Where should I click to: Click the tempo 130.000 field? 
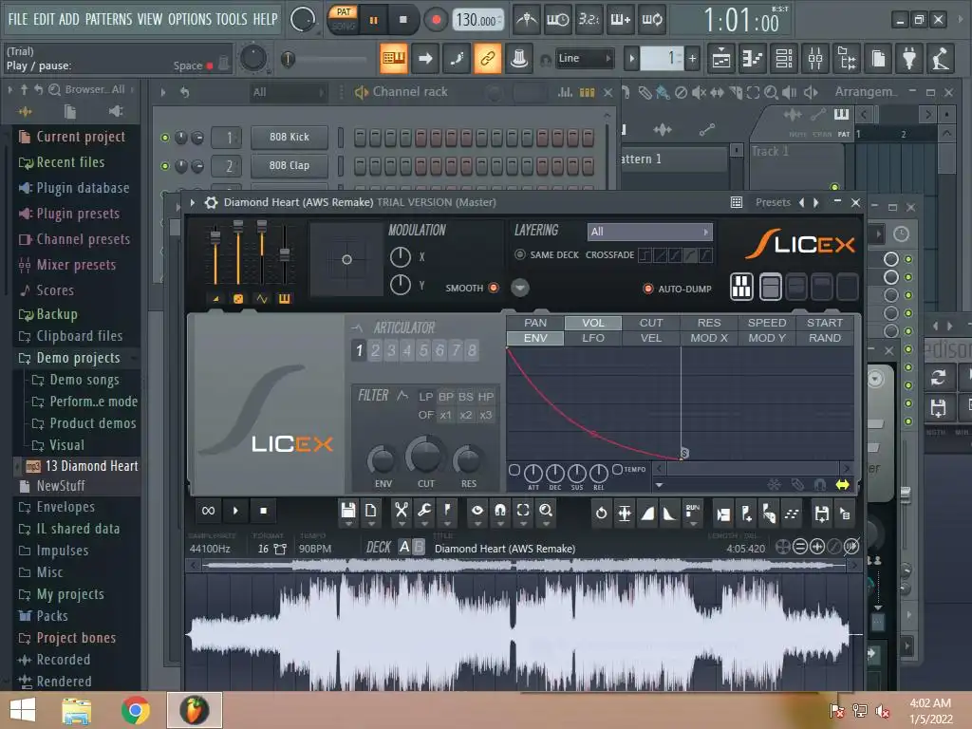(477, 20)
